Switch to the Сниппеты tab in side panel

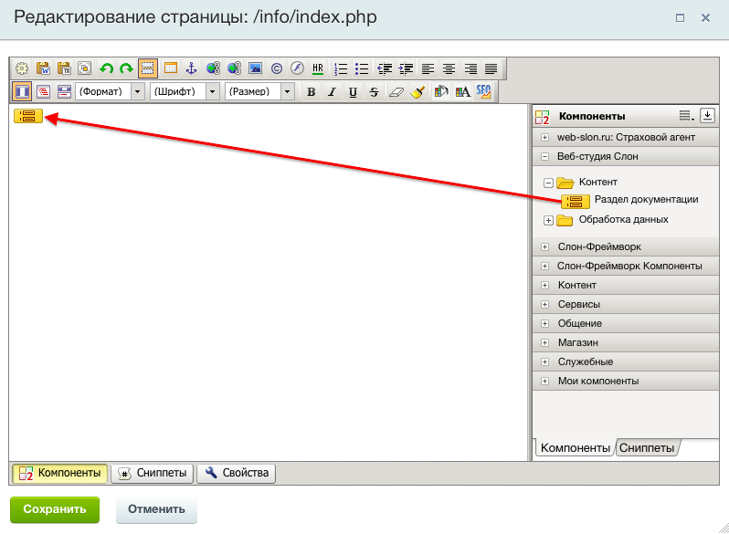647,448
